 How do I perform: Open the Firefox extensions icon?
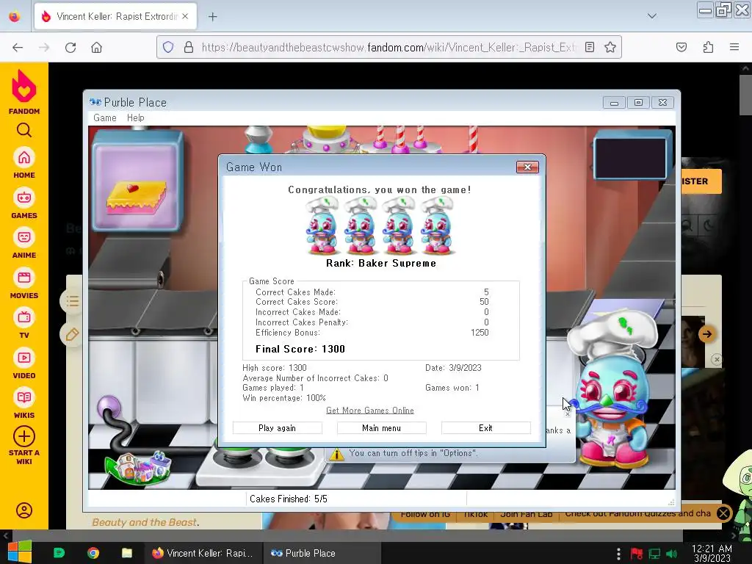pos(708,47)
